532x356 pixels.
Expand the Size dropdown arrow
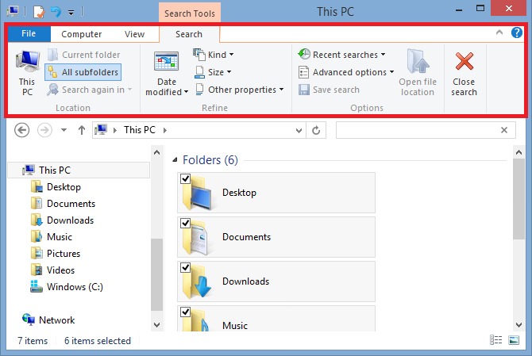[229, 72]
